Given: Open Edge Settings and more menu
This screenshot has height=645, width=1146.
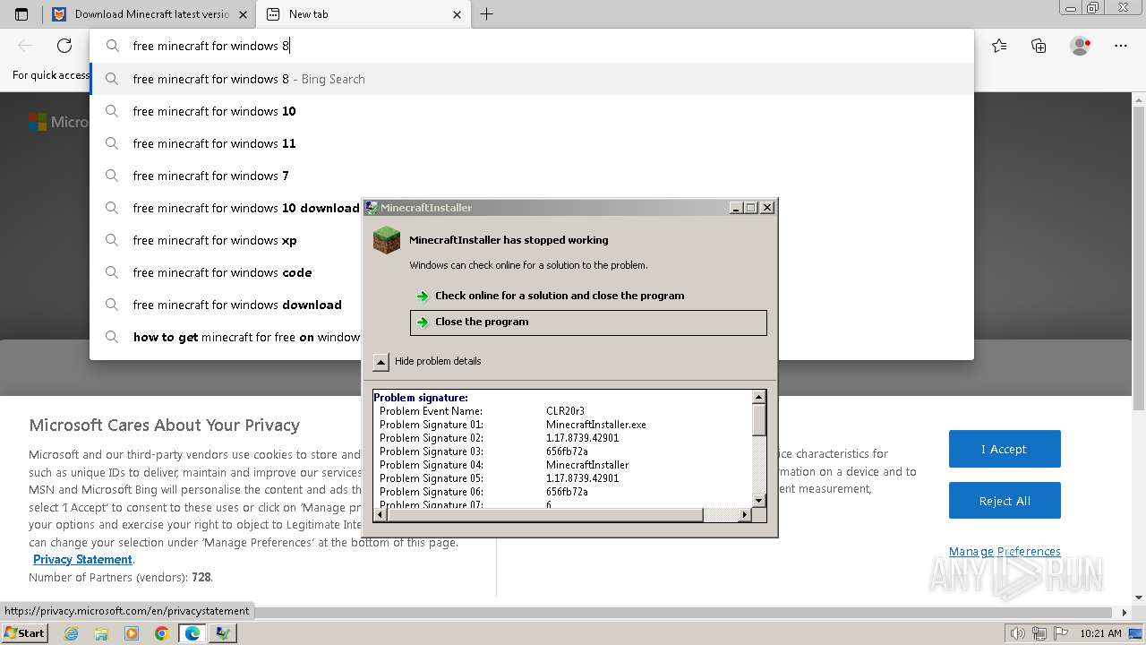Looking at the screenshot, I should [x=1121, y=46].
